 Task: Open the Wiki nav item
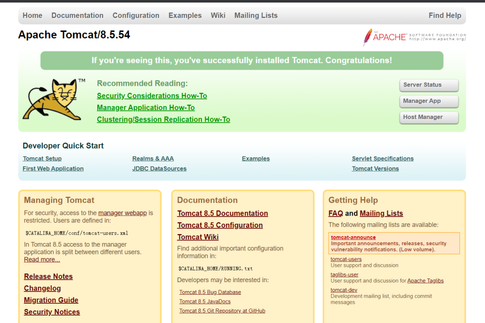point(218,15)
